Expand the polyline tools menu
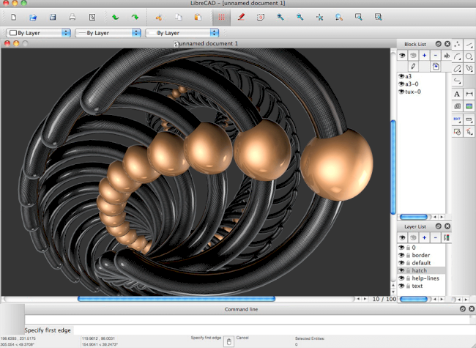476x348 pixels. [457, 81]
